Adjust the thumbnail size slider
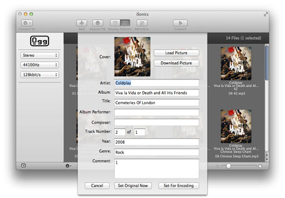 coord(228,166)
